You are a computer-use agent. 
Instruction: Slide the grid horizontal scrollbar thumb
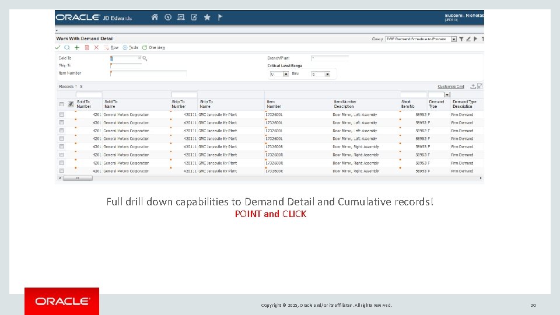[x=78, y=178]
